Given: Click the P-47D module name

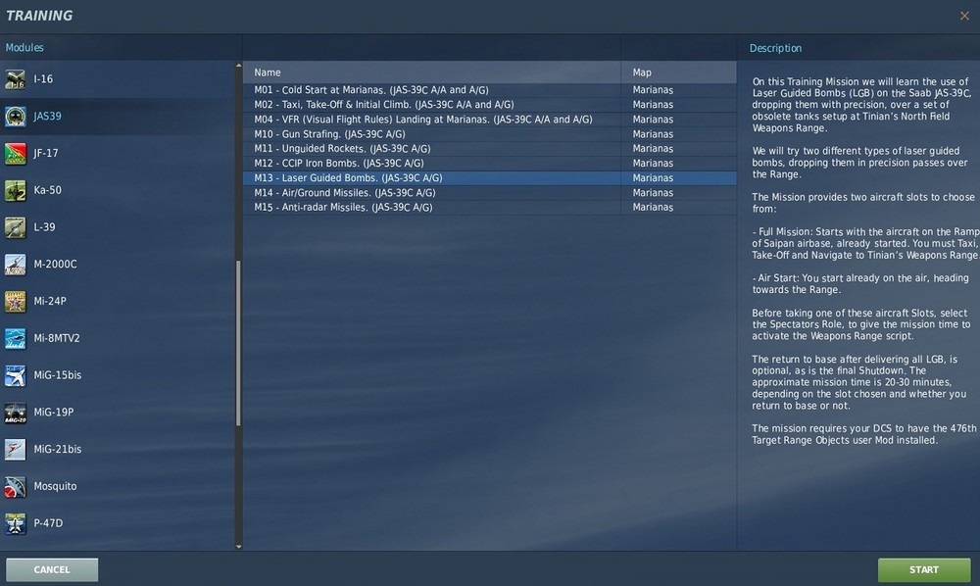Looking at the screenshot, I should [x=48, y=523].
